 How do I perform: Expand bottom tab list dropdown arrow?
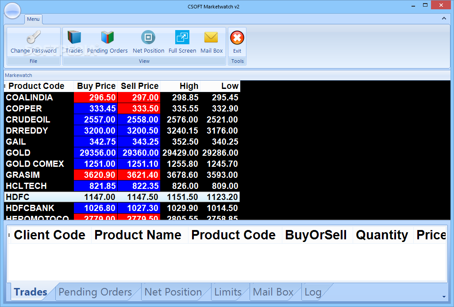pos(444,296)
